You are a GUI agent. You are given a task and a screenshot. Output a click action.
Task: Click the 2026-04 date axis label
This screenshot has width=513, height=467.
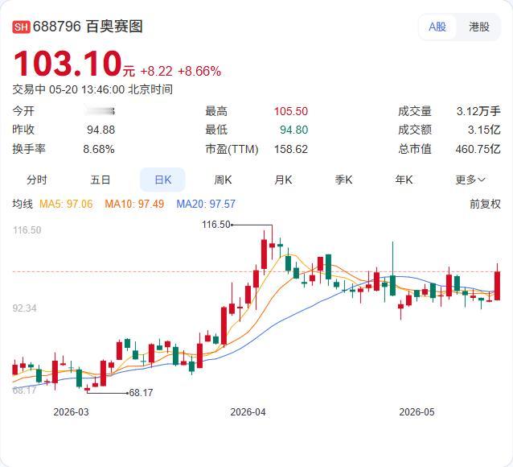click(248, 412)
